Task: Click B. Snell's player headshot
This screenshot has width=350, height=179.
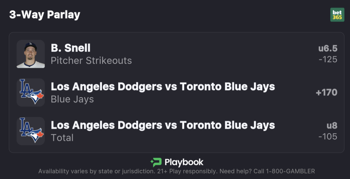Action: coord(31,54)
